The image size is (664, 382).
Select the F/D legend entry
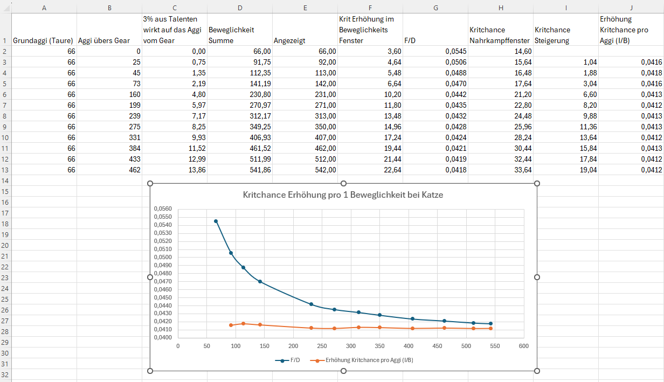pos(288,360)
